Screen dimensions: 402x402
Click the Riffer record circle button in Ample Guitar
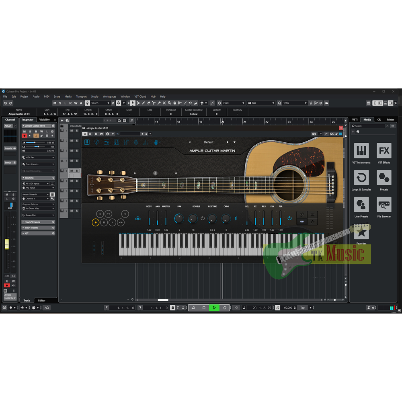(95, 222)
